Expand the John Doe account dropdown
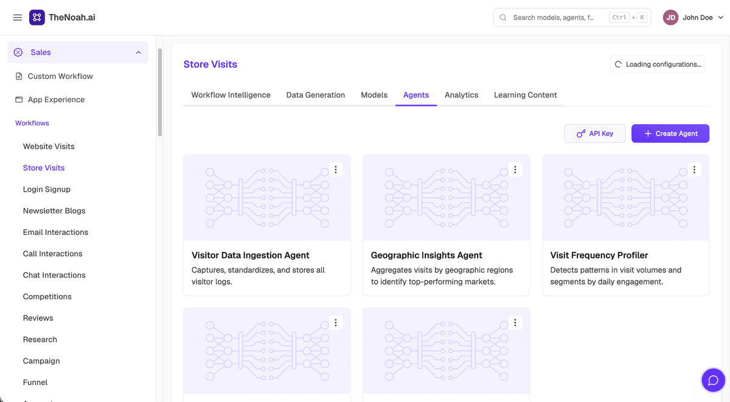 [x=721, y=18]
